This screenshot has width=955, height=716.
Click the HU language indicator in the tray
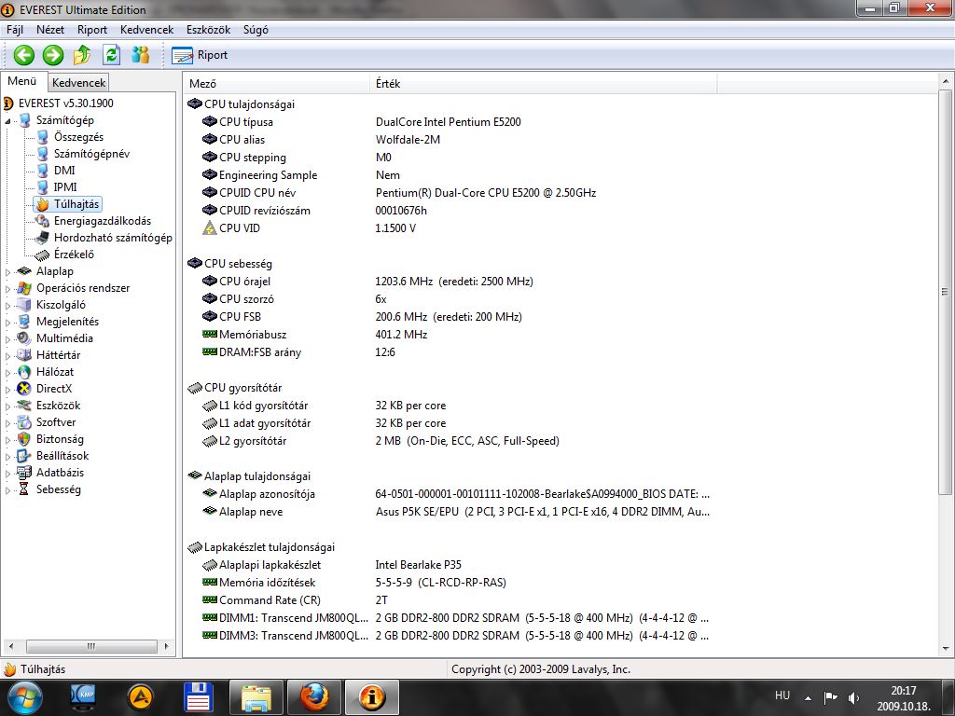[x=782, y=695]
